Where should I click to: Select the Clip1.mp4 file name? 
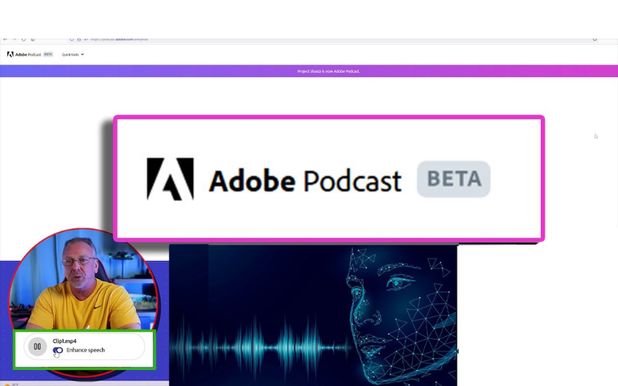[64, 340]
